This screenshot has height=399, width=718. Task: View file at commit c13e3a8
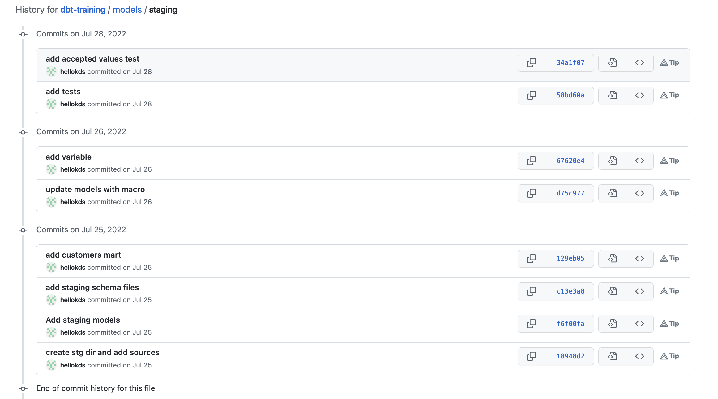tap(612, 291)
